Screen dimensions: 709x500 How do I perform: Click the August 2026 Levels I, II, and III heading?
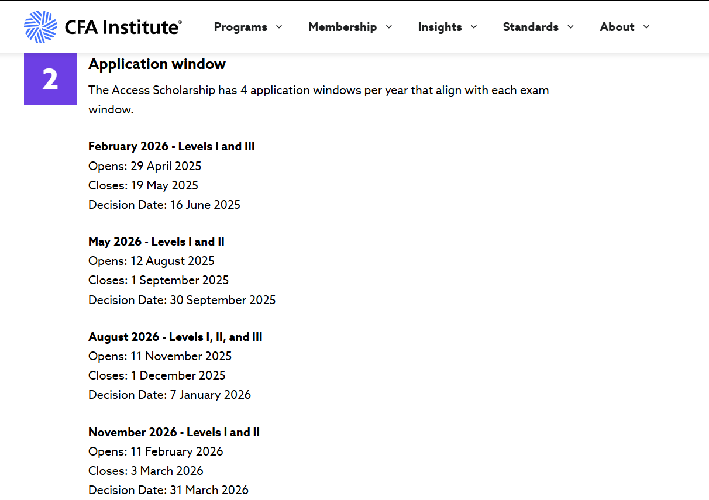pyautogui.click(x=175, y=337)
